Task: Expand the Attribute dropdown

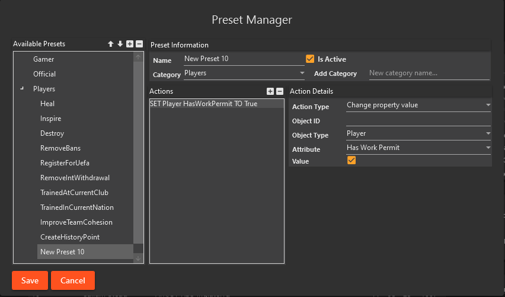Action: point(418,148)
